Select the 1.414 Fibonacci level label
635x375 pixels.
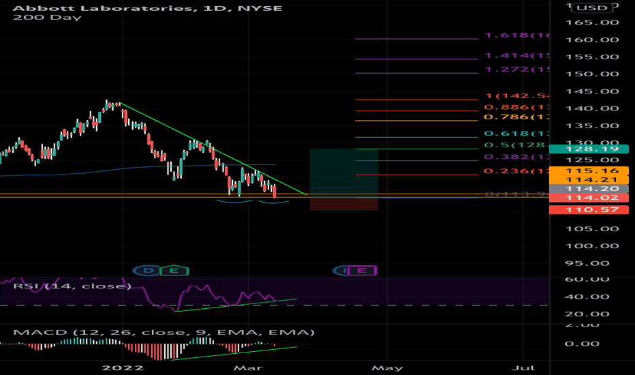tap(516, 55)
